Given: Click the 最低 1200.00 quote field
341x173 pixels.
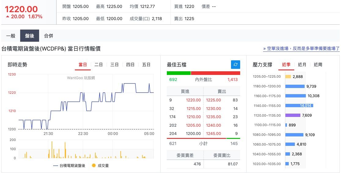Looking at the screenshot, I should (x=109, y=19).
